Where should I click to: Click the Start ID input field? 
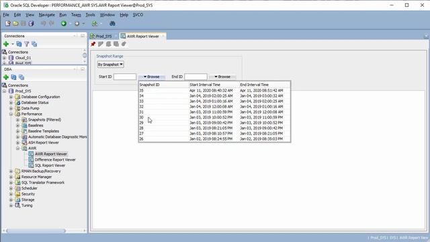tap(125, 77)
